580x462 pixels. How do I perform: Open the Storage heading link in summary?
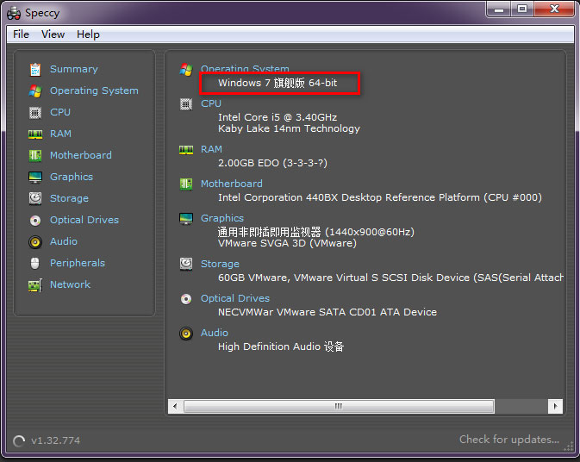tap(220, 264)
